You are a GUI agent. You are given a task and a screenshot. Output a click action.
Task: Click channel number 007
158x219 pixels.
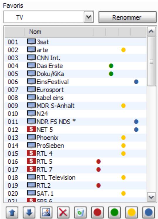13,90
